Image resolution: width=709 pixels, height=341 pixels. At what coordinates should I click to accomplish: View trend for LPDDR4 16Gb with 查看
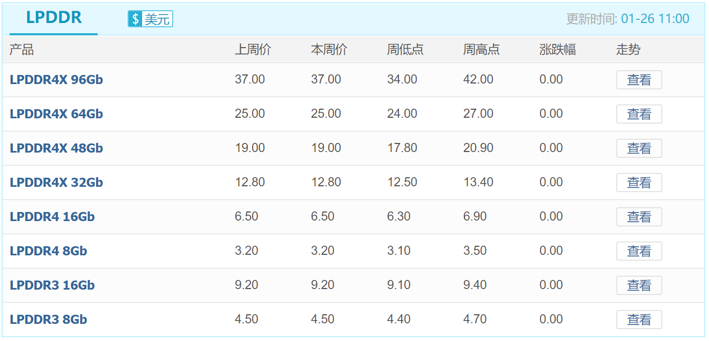click(x=639, y=217)
